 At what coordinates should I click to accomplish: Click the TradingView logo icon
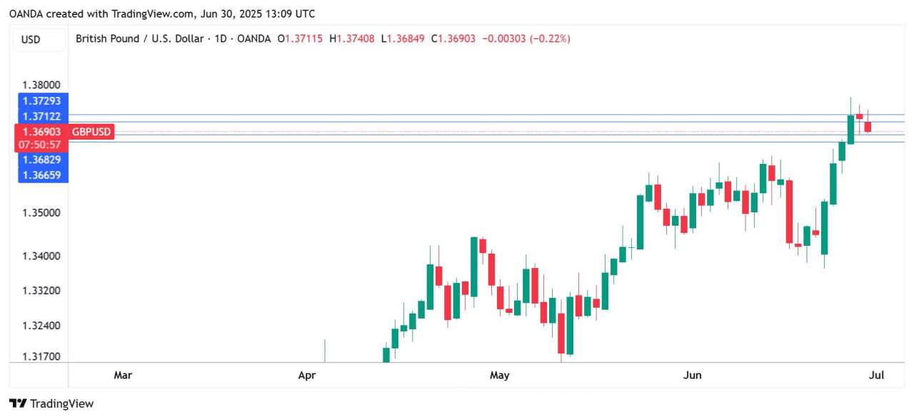[x=18, y=403]
